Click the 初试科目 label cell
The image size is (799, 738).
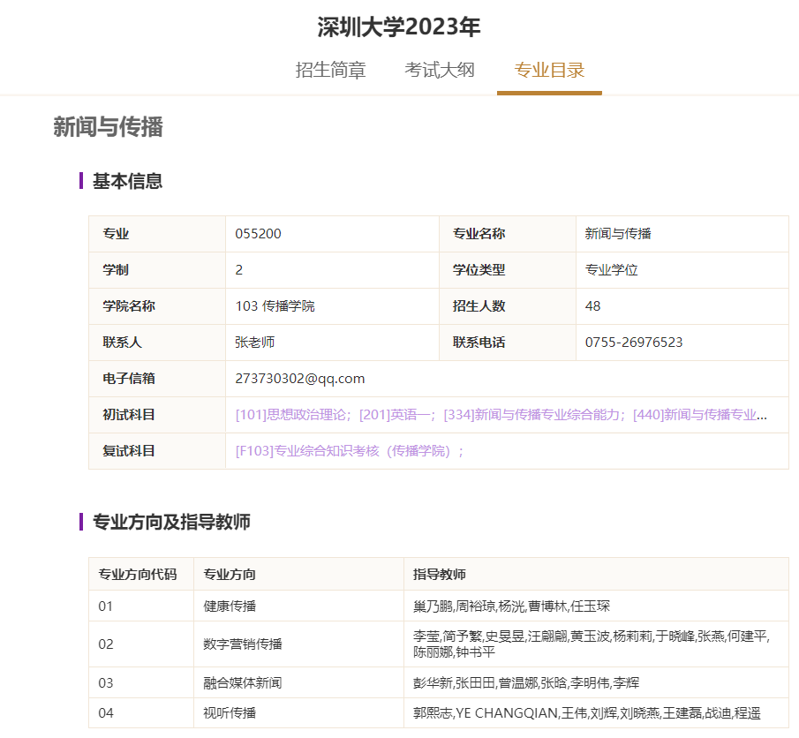pos(157,415)
